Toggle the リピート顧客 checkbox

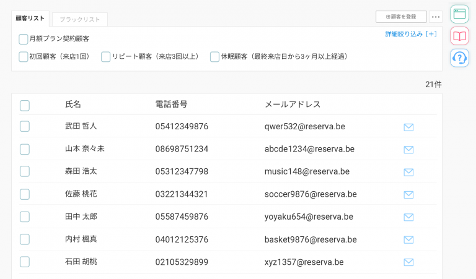tap(106, 57)
